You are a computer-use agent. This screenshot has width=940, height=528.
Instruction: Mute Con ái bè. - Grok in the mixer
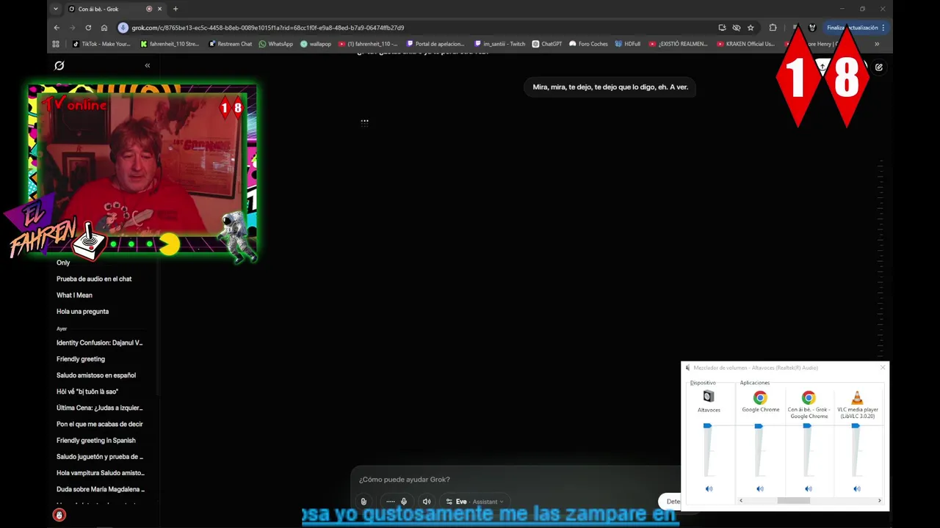pyautogui.click(x=809, y=488)
